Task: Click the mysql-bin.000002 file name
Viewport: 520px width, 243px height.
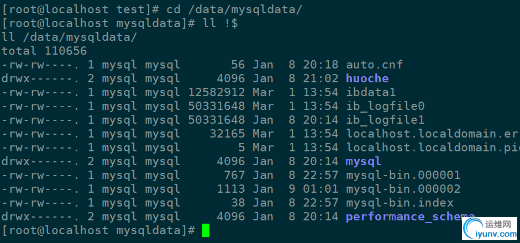Action: pos(403,189)
